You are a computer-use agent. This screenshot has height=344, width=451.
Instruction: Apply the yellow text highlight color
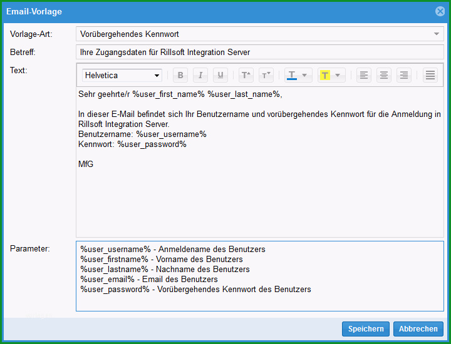pyautogui.click(x=325, y=75)
